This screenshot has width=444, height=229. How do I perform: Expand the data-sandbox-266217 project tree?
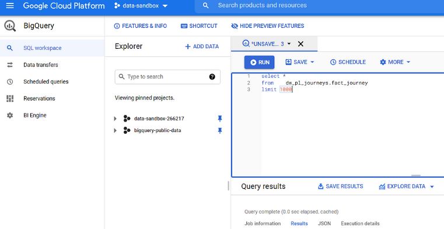coord(116,119)
